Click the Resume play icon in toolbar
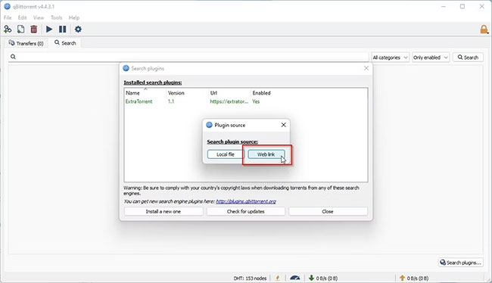The image size is (492, 283). coord(49,30)
